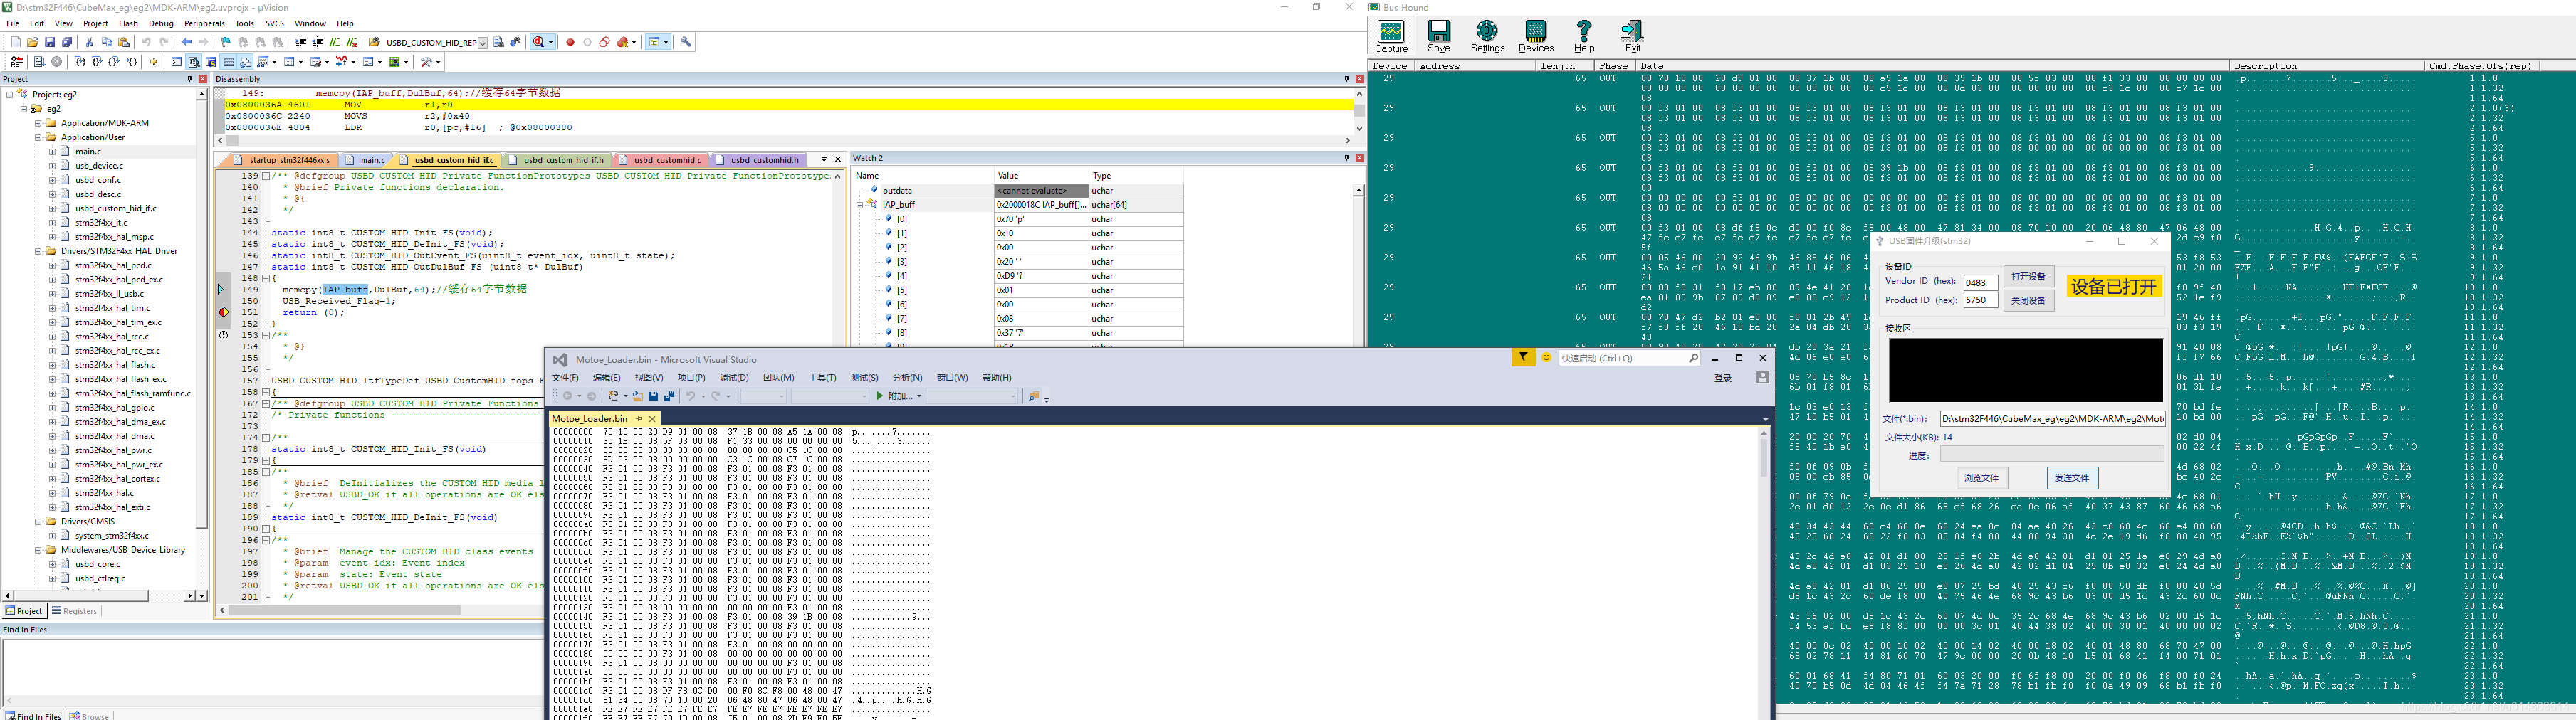Collapse the Drivers/STM32F4xx_HAL_Driver folder

point(38,252)
